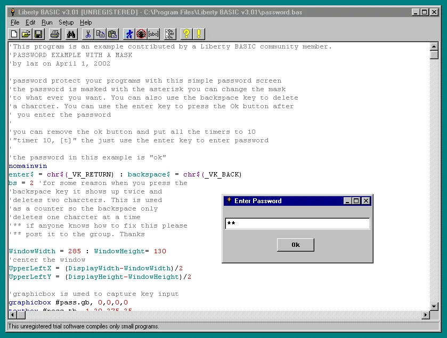Open the Run menu
The height and width of the screenshot is (338, 447).
47,22
